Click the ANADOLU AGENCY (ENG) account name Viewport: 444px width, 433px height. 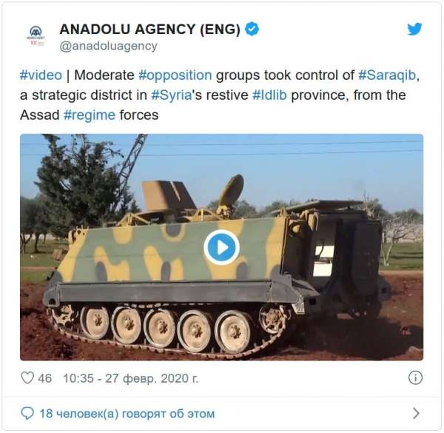coord(149,29)
